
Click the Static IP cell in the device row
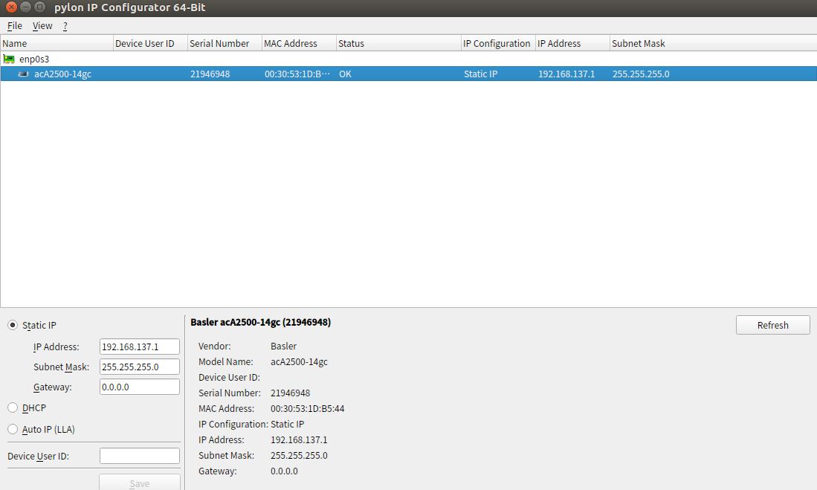[480, 74]
